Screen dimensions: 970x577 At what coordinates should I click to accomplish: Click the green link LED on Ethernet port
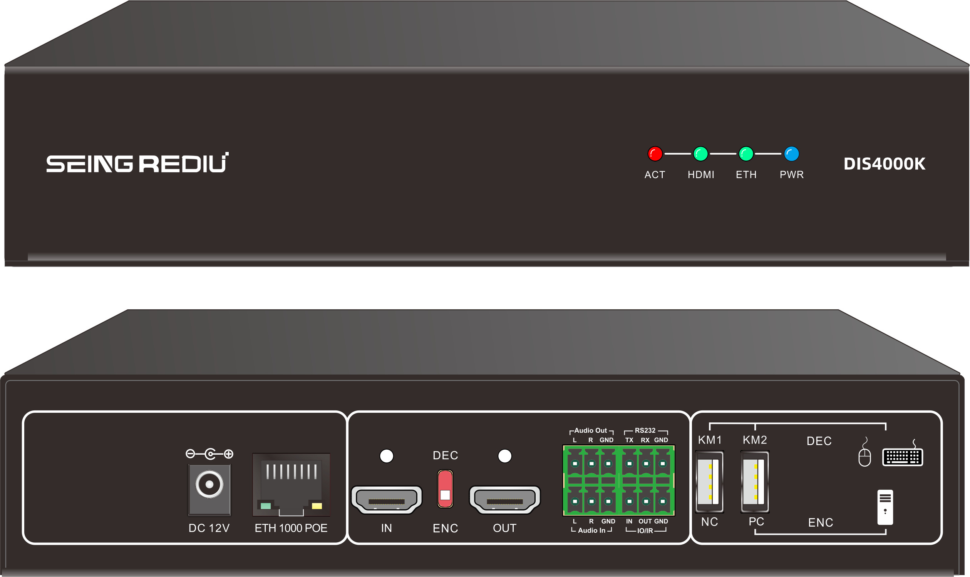pyautogui.click(x=265, y=506)
